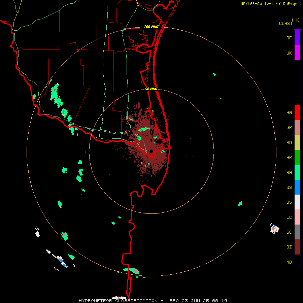Click the HHC product label
Viewport: 303px width, 303px height.
click(296, 20)
